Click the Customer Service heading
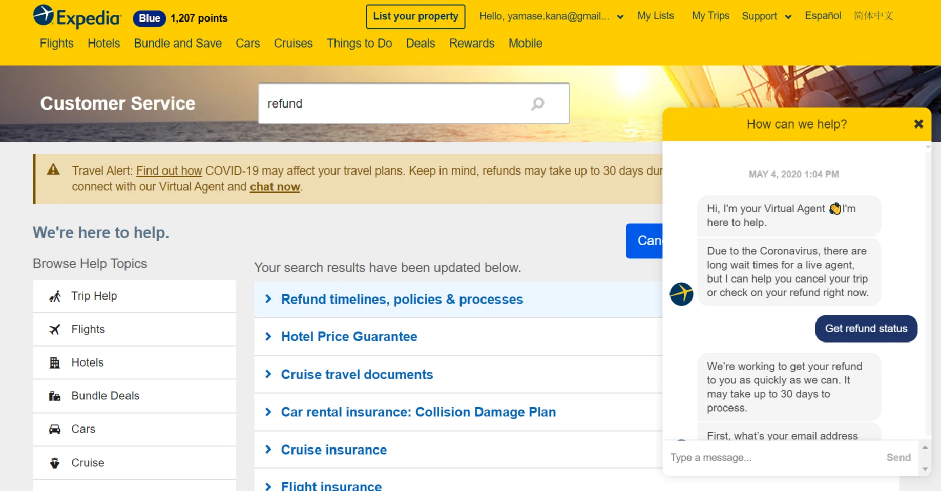This screenshot has width=942, height=491. [118, 103]
